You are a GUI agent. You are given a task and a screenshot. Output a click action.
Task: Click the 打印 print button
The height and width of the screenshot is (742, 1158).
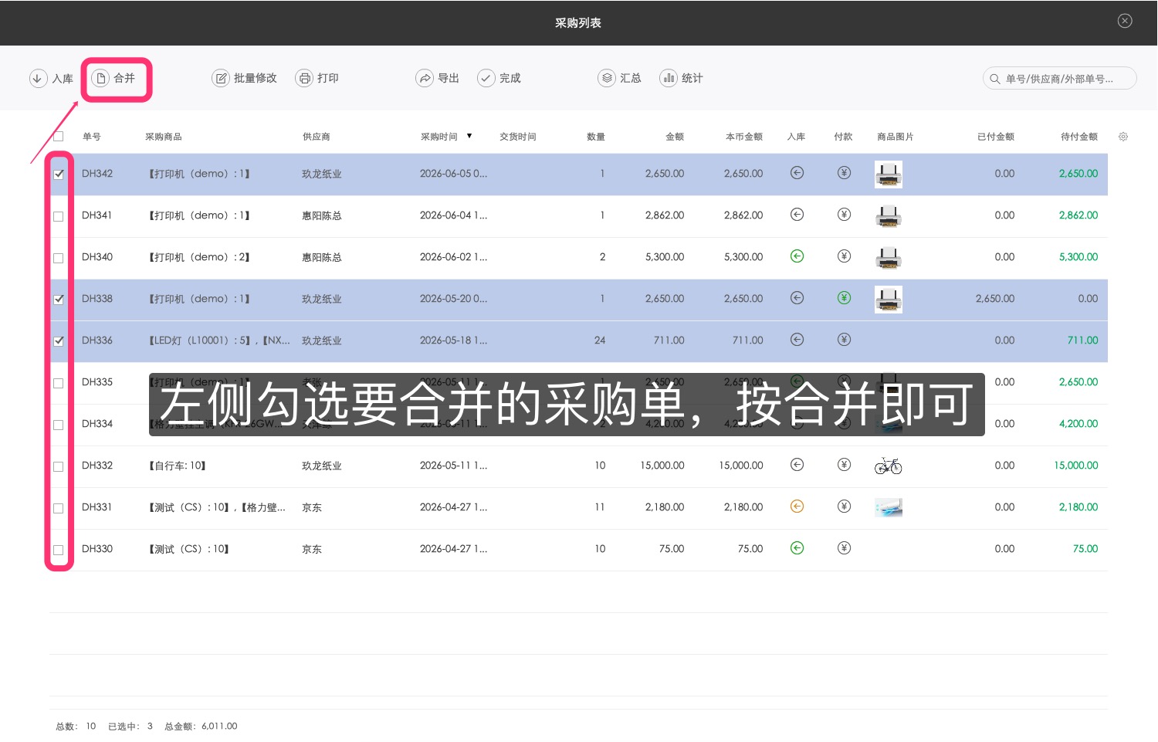[317, 78]
